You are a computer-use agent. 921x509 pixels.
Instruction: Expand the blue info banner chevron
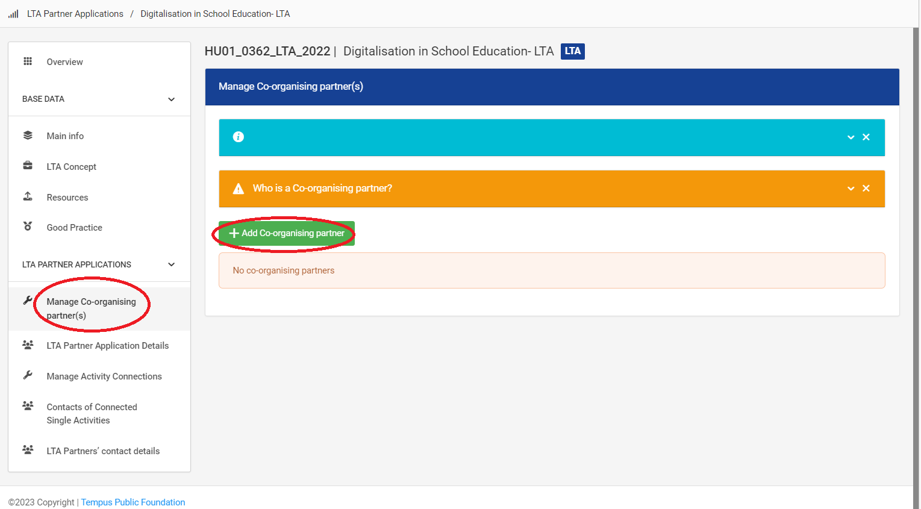851,137
